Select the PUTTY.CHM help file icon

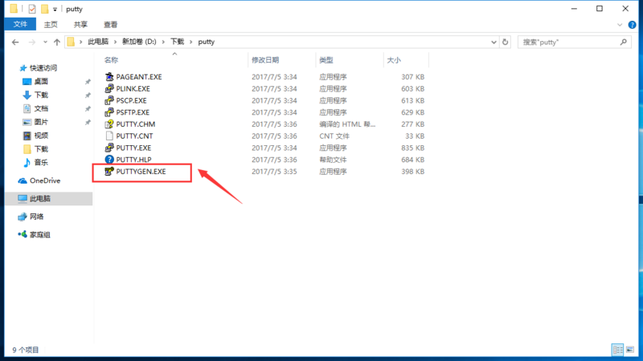point(109,124)
